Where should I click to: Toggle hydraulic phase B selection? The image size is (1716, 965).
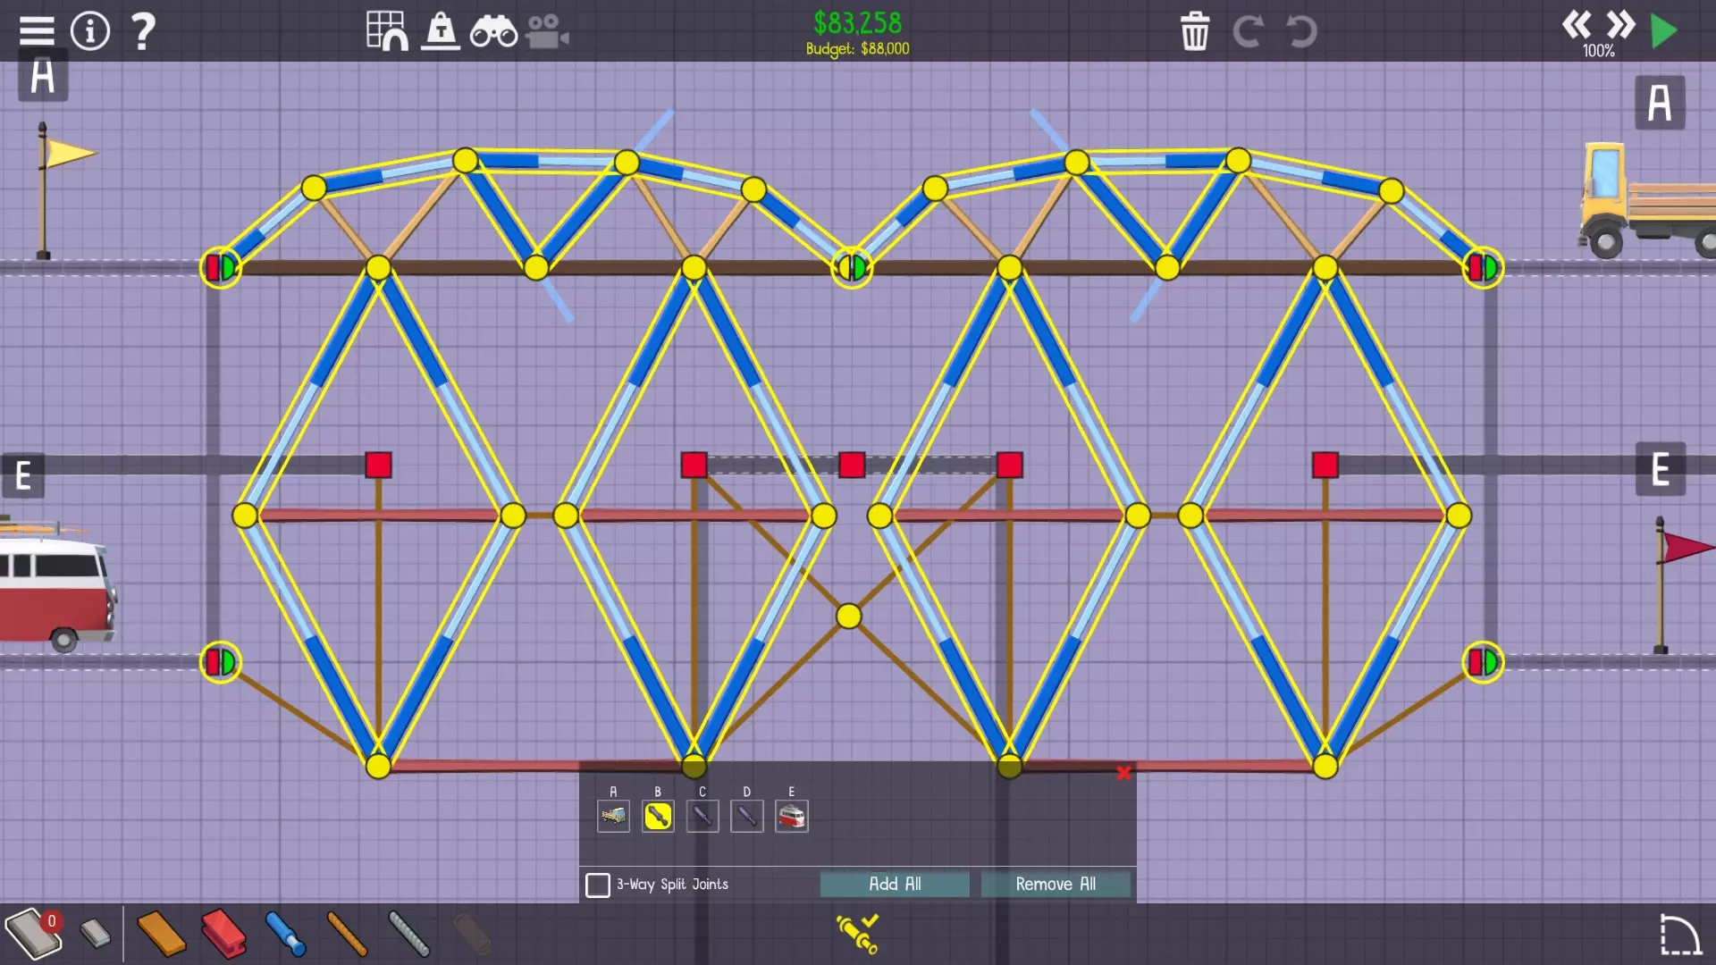[658, 816]
